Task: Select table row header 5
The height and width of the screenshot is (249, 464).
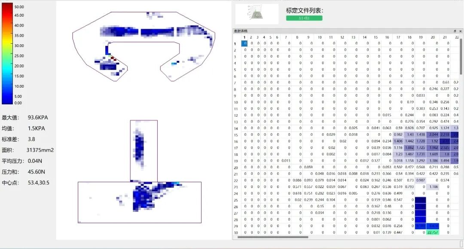Action: (236, 70)
